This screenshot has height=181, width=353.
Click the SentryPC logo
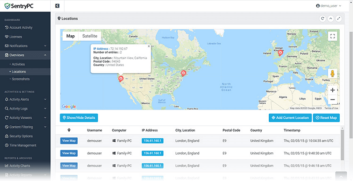19,6
